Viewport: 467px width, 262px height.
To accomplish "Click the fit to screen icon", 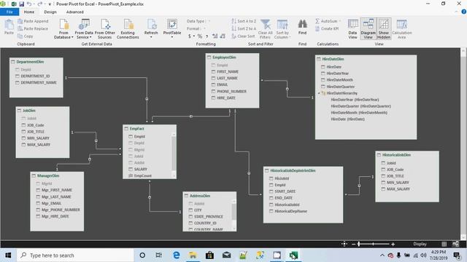I will pyautogui.click(x=344, y=245).
